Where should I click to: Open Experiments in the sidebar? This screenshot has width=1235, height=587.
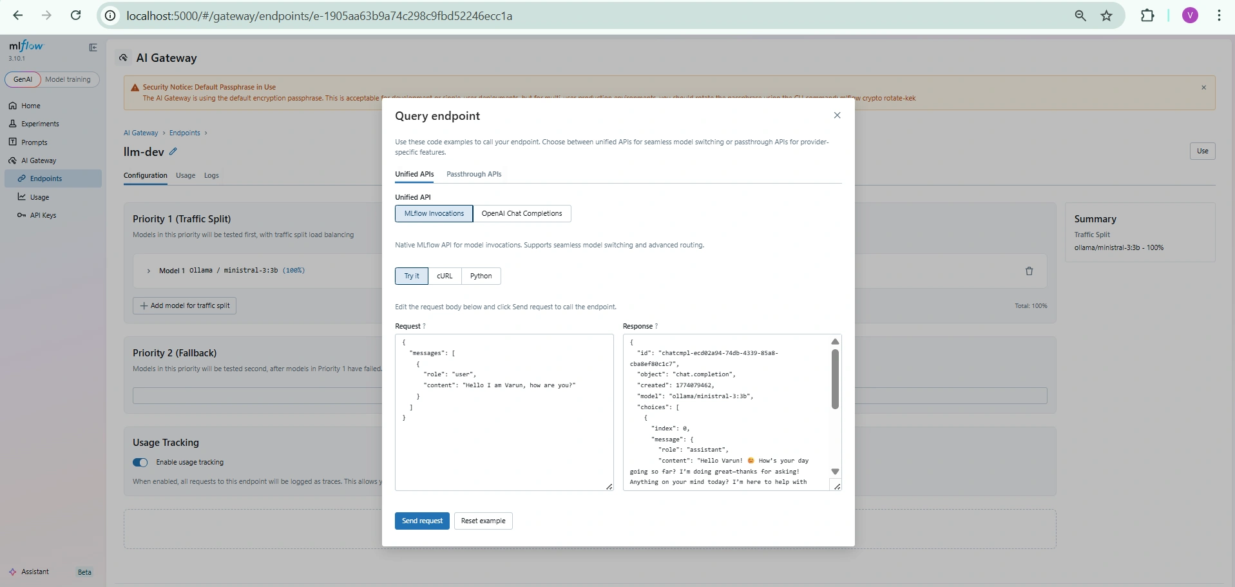click(x=53, y=124)
